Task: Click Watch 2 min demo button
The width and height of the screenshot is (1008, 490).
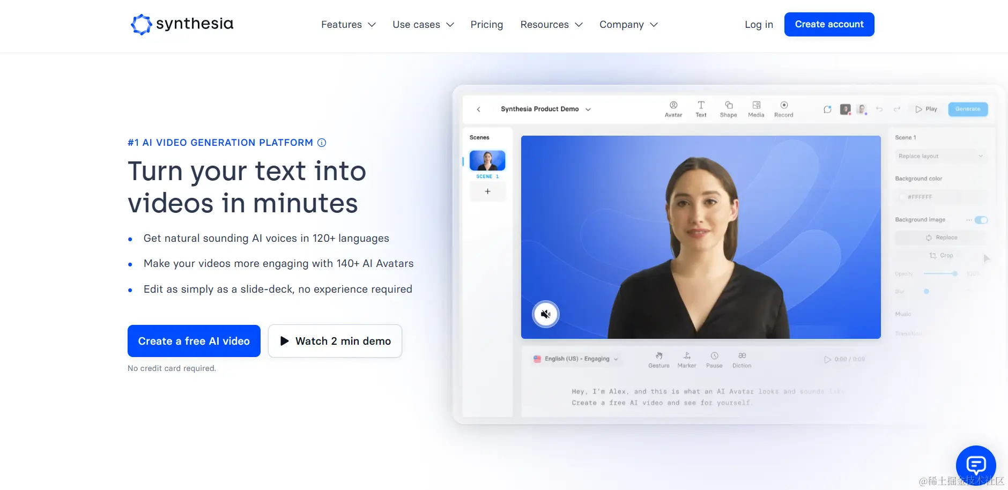Action: click(x=335, y=341)
